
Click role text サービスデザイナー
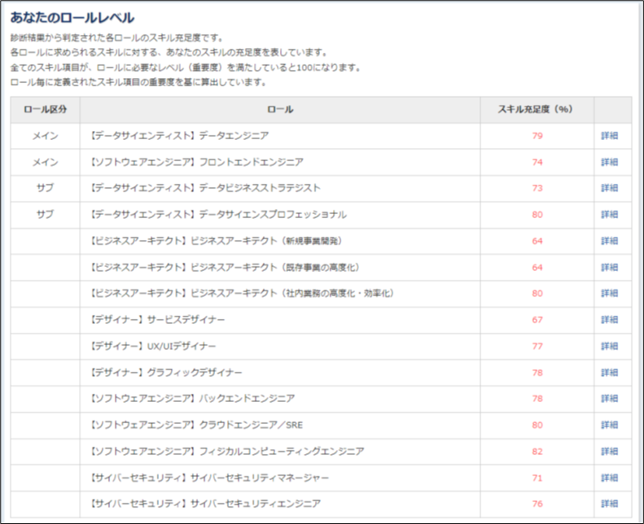pyautogui.click(x=186, y=320)
